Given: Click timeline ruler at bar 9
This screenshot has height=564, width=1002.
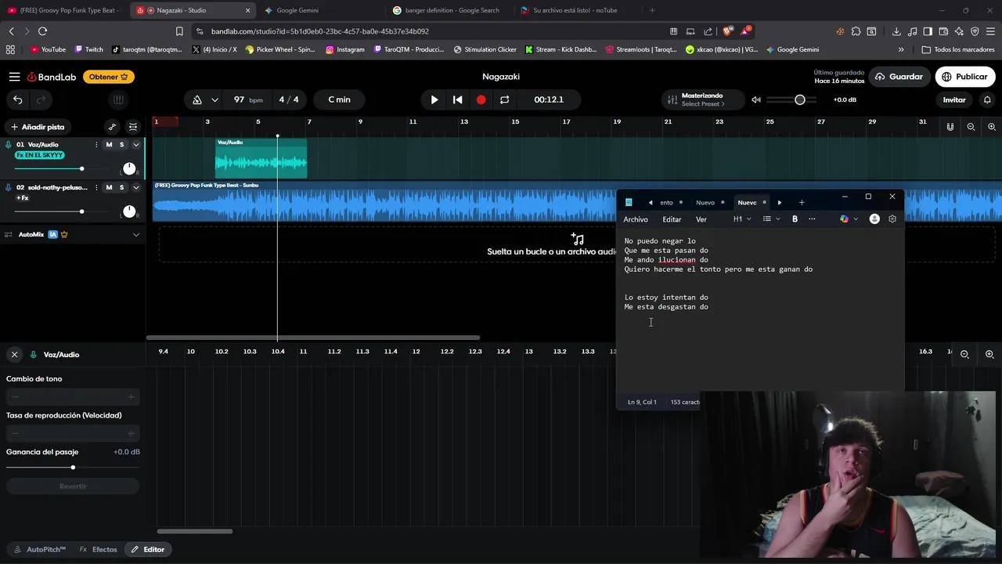Looking at the screenshot, I should tap(360, 121).
